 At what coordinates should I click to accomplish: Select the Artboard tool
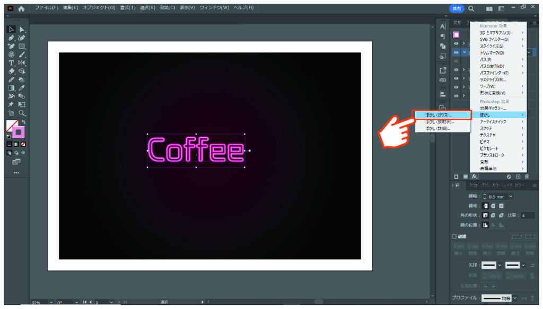pos(11,113)
